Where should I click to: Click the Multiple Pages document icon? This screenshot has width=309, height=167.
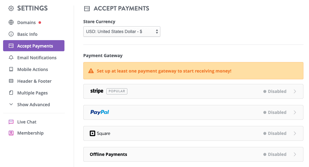(11, 93)
